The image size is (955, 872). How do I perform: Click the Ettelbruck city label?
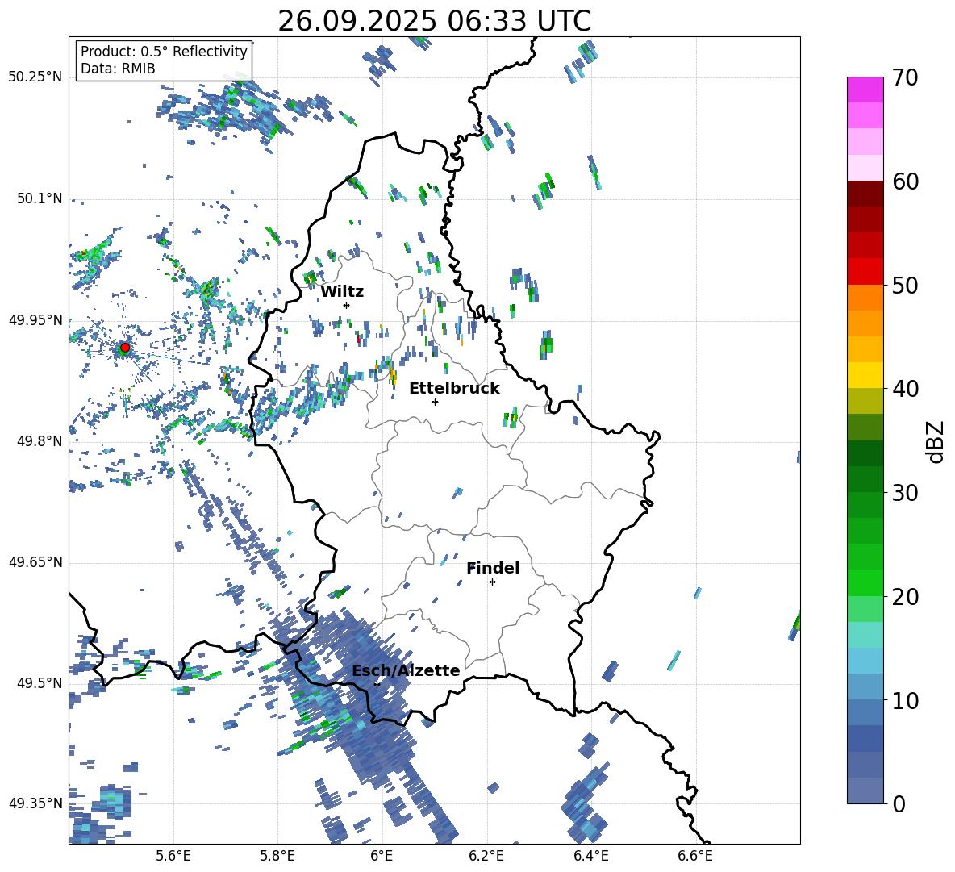pos(454,389)
